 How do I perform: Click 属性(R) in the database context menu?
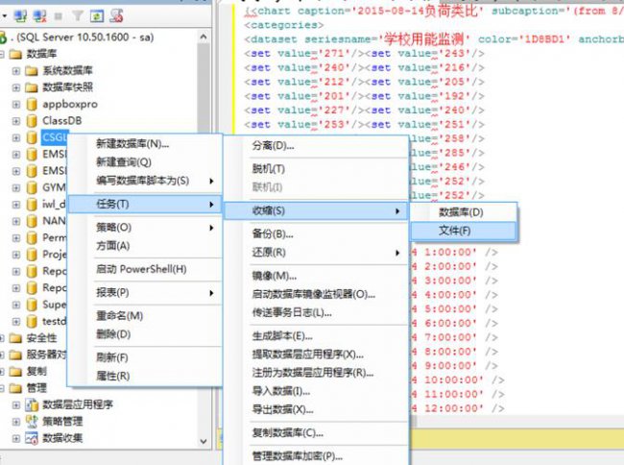113,376
